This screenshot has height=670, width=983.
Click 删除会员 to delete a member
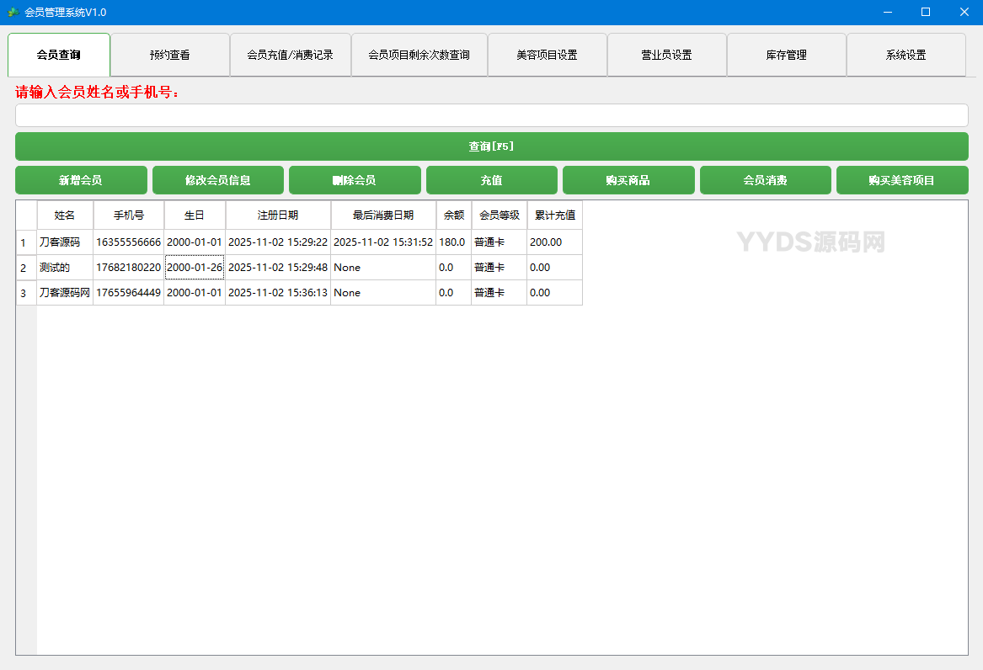355,179
